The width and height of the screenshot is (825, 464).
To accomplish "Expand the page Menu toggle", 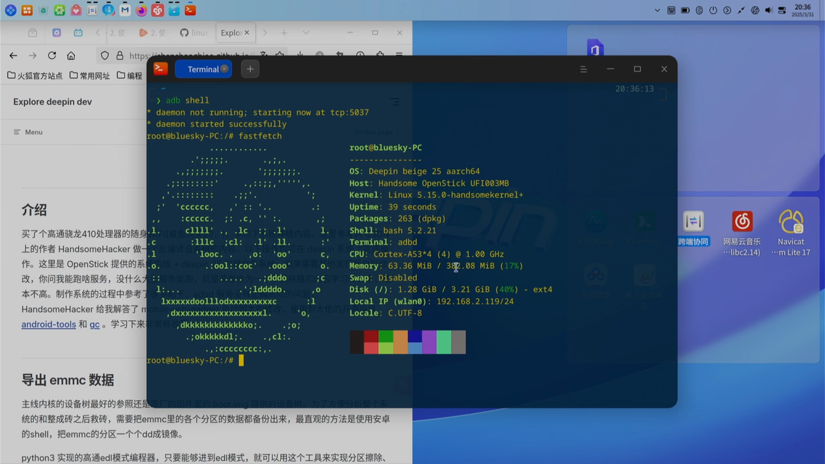I will tap(28, 132).
